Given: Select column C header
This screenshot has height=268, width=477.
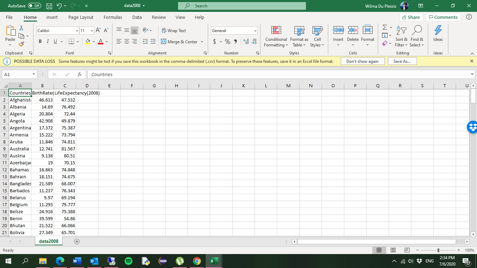Looking at the screenshot, I should [x=65, y=85].
